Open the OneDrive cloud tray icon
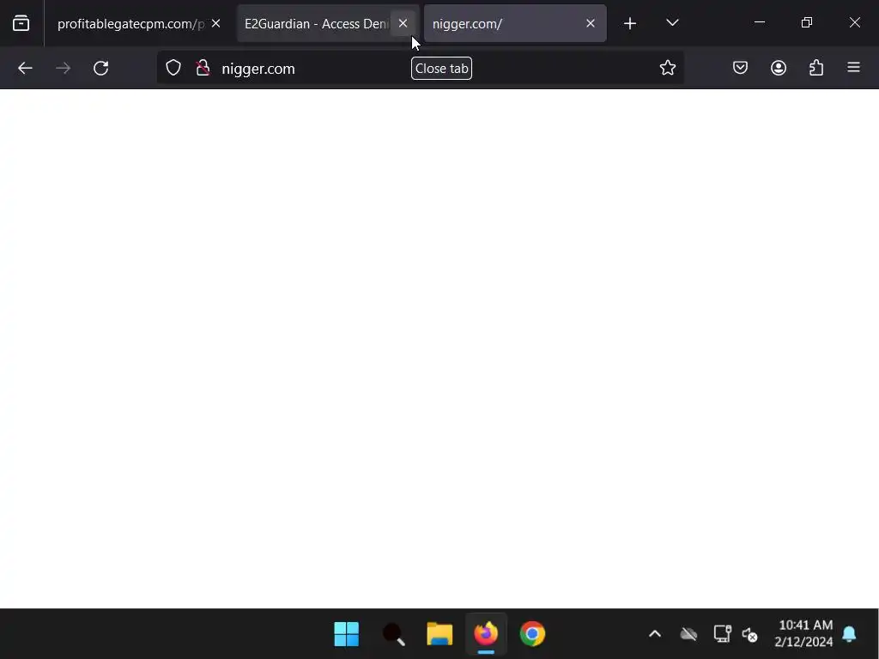 pos(688,634)
